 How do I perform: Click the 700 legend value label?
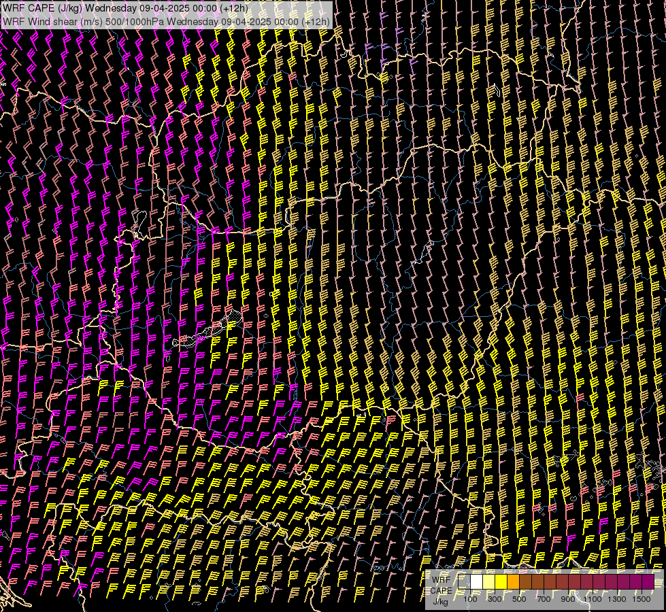click(544, 599)
